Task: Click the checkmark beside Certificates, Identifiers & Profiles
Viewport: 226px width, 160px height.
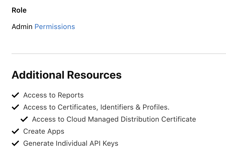Action: pyautogui.click(x=15, y=107)
